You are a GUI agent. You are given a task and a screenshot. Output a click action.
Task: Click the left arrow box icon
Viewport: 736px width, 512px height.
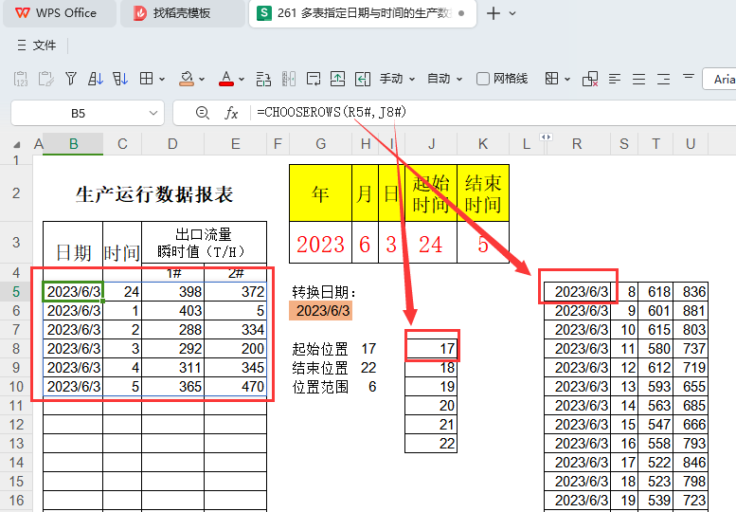pyautogui.click(x=363, y=79)
